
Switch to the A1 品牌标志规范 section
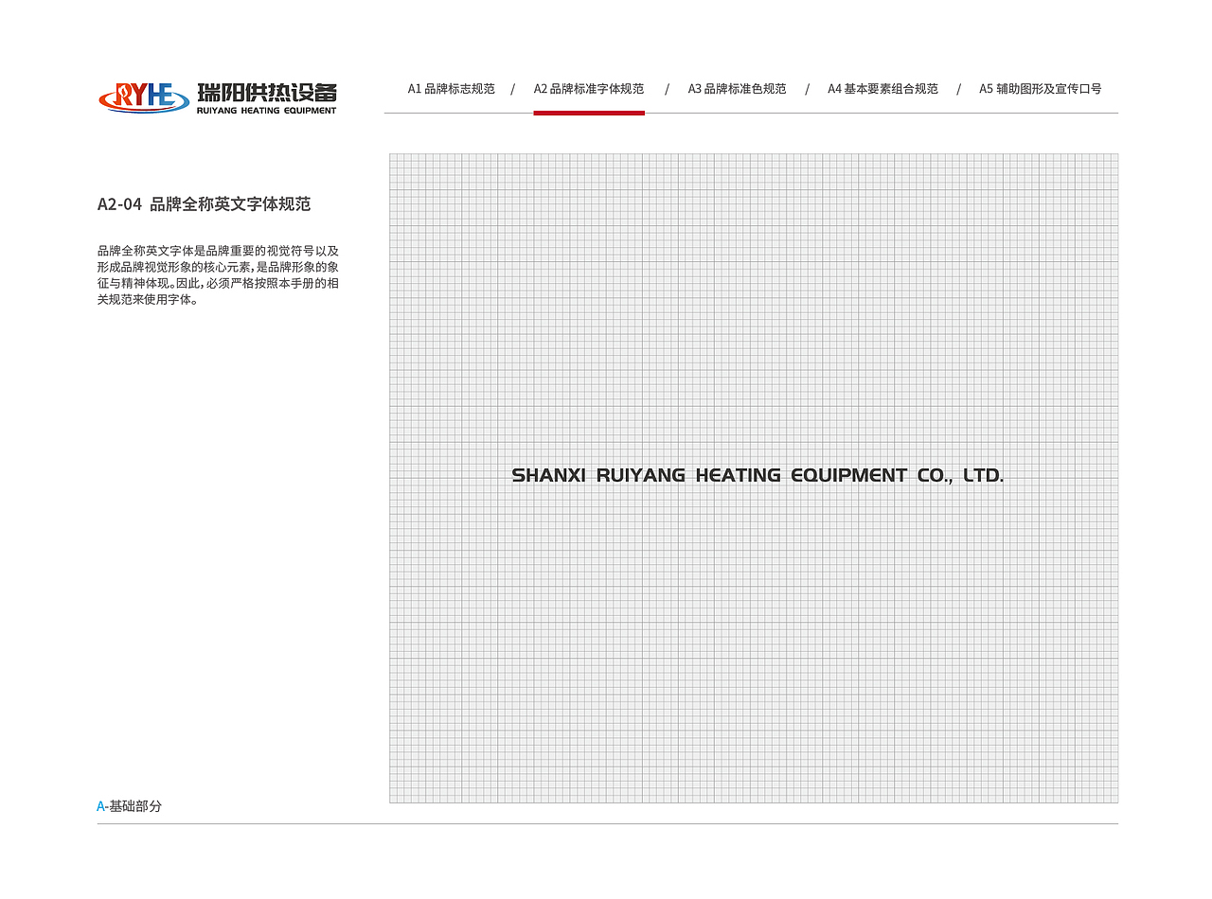click(x=452, y=88)
